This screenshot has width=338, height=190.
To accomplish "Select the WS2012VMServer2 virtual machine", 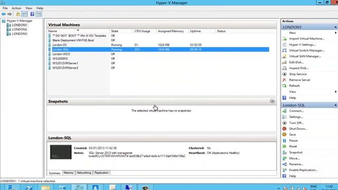I will click(x=65, y=68).
